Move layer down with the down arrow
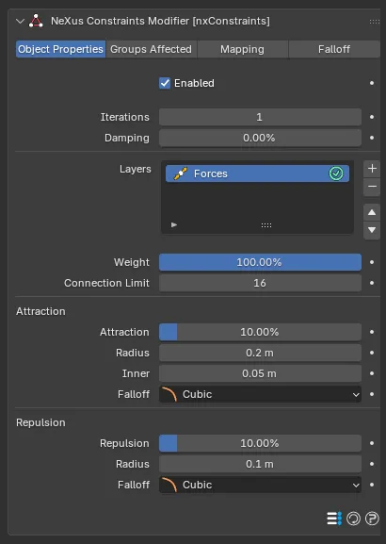The height and width of the screenshot is (544, 386). (x=372, y=230)
